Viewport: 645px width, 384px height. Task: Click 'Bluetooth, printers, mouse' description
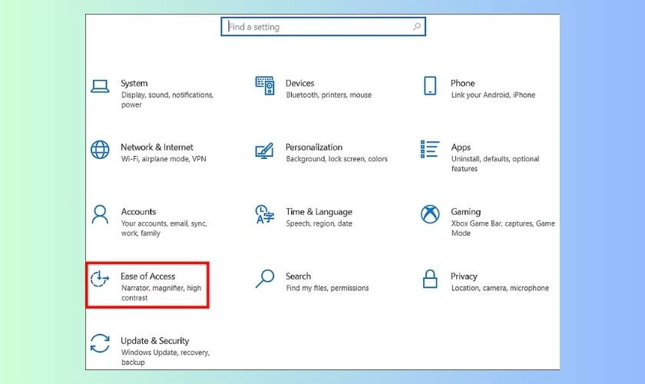click(329, 95)
